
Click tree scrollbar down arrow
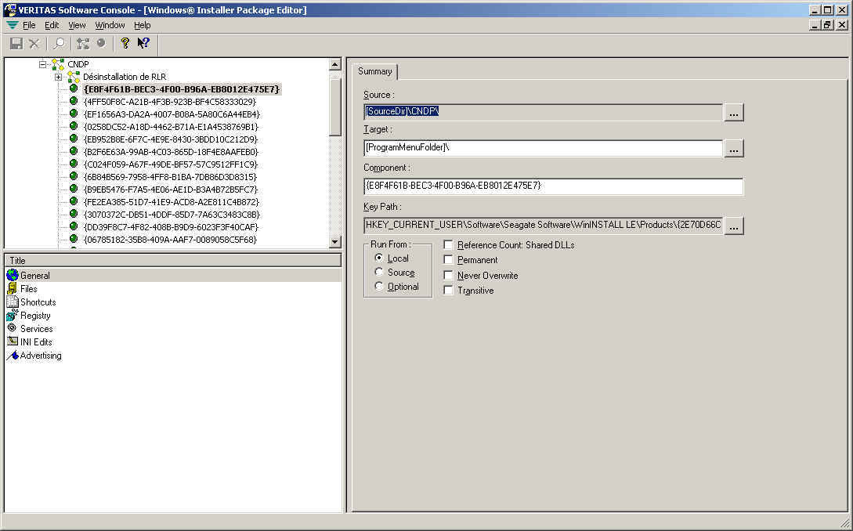click(x=335, y=241)
